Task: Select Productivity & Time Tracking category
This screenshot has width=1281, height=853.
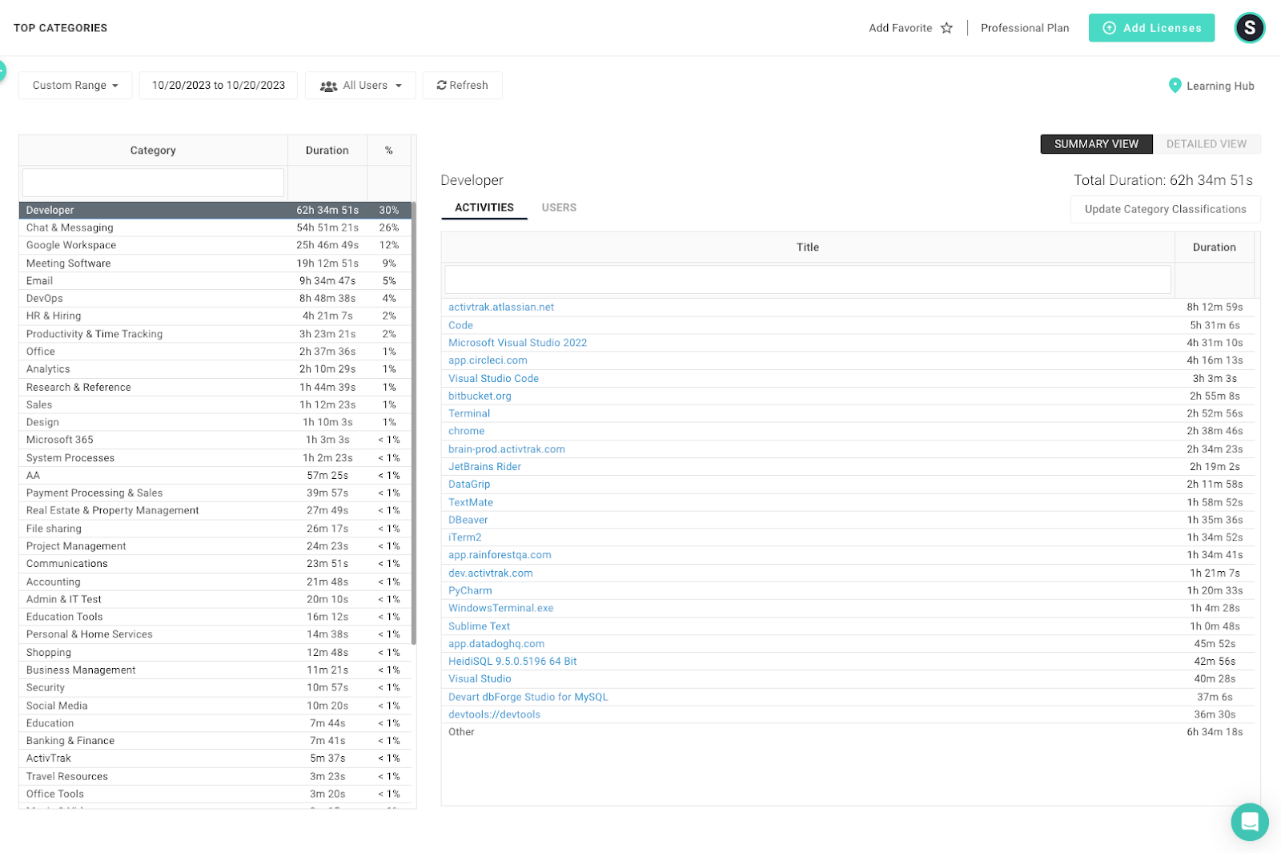Action: [215, 334]
